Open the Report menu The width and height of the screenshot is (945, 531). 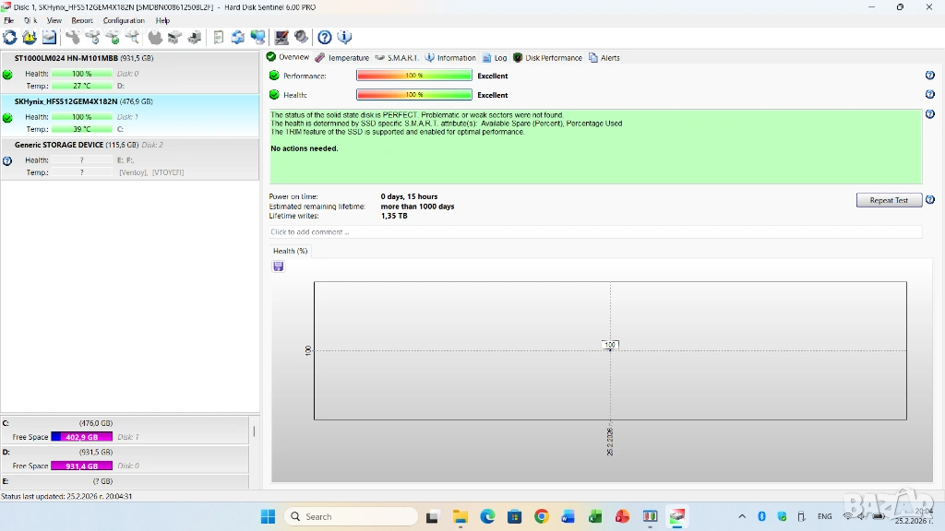point(82,20)
